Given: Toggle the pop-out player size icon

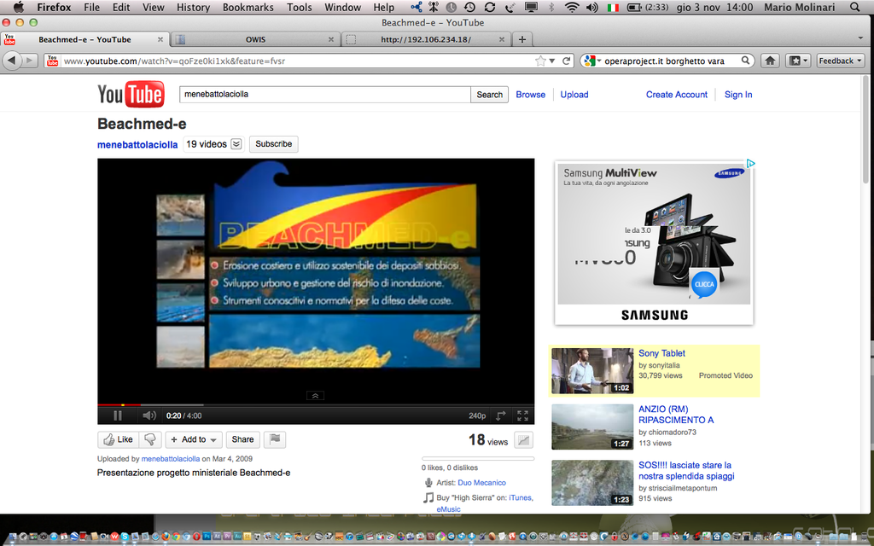Looking at the screenshot, I should [501, 415].
